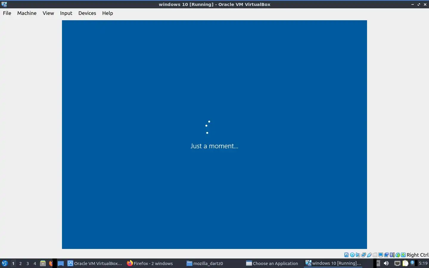This screenshot has width=429, height=268.
Task: Click the optical disc status icon
Action: [x=352, y=255]
